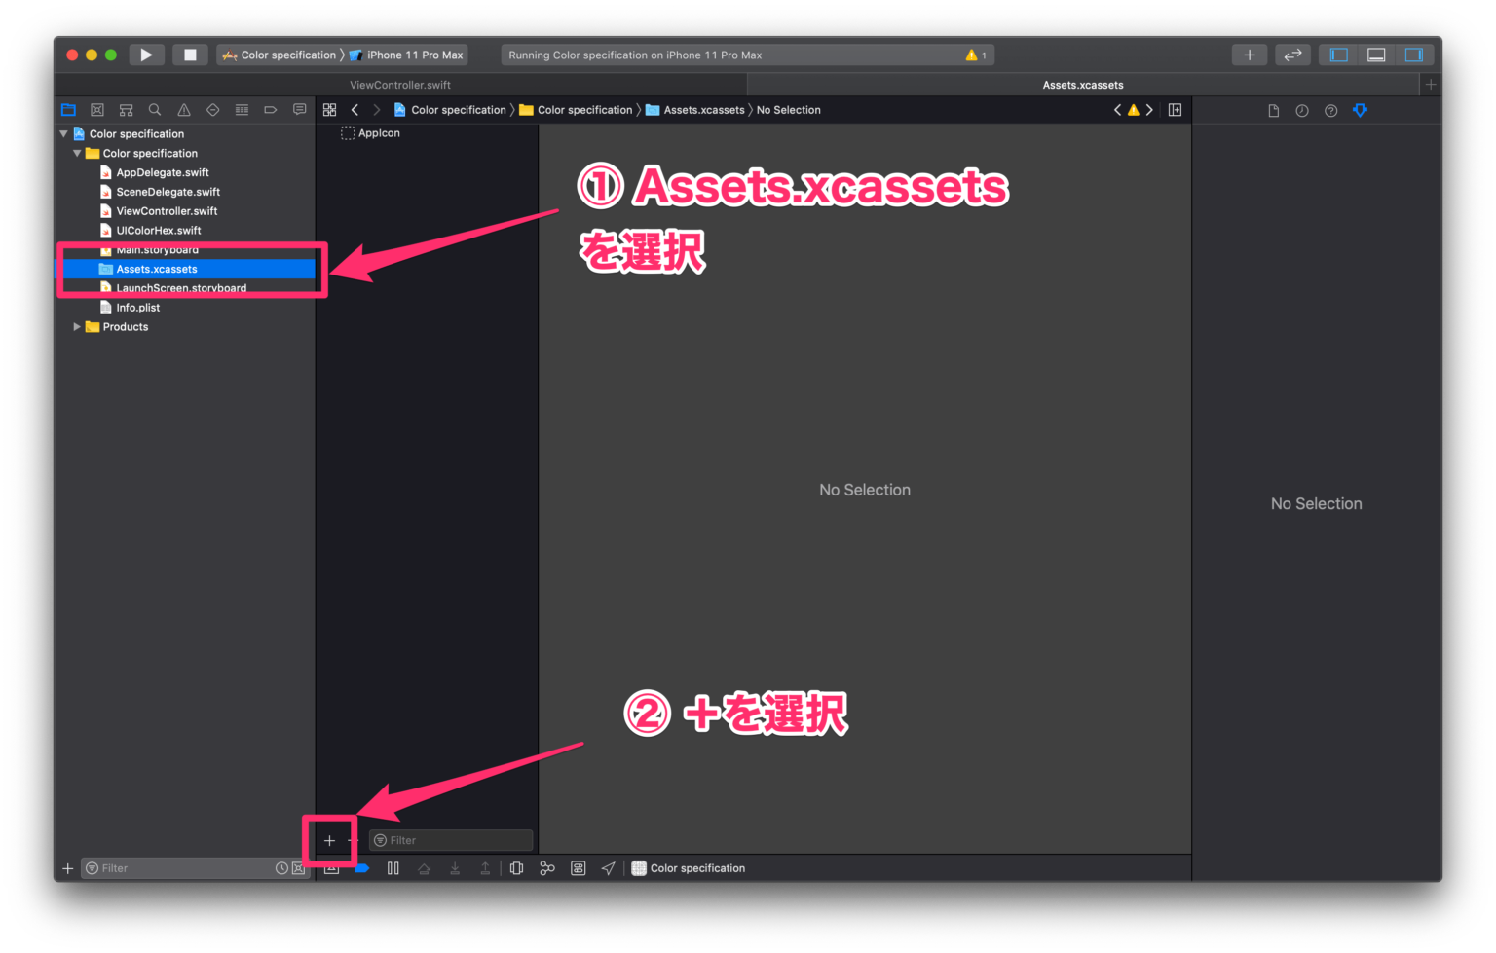Toggle the bottom Debug area visibility
Image resolution: width=1496 pixels, height=953 pixels.
[x=1376, y=55]
